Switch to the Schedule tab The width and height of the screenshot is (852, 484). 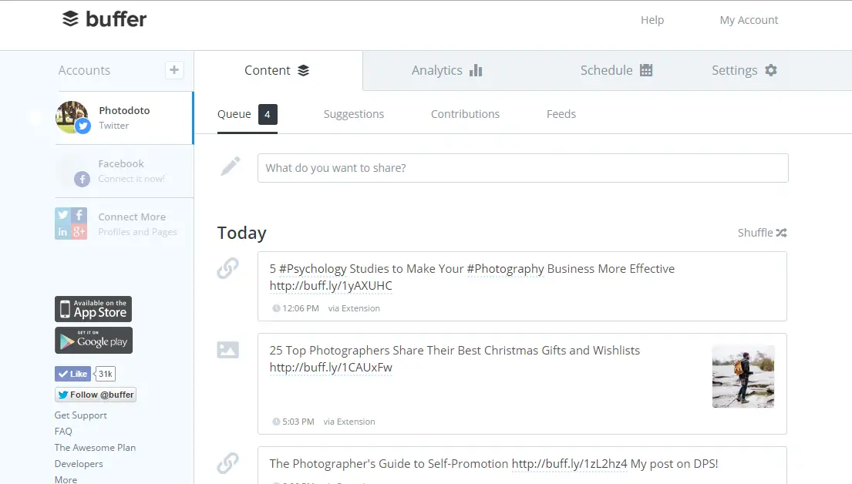click(616, 71)
